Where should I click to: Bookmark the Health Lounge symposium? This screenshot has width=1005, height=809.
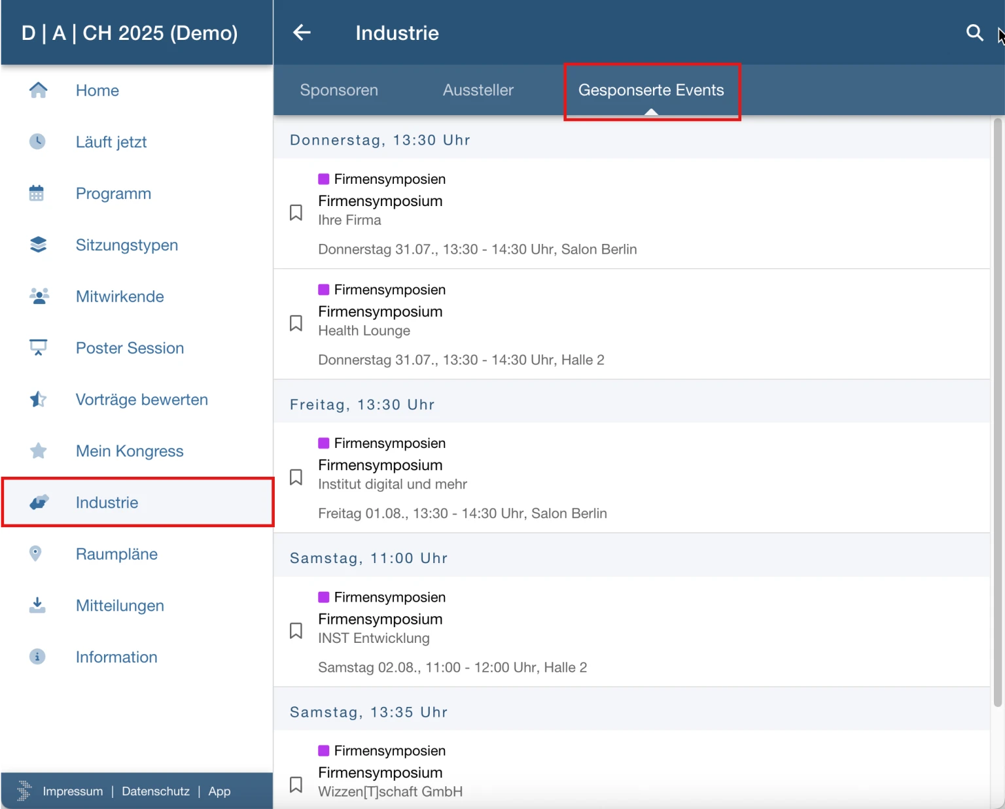(296, 323)
